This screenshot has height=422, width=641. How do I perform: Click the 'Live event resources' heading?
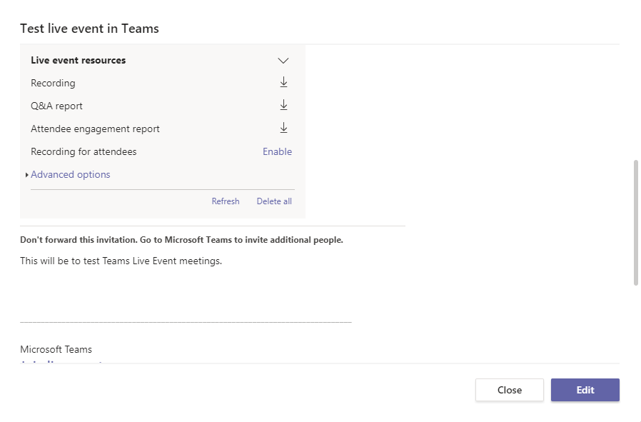coord(78,60)
